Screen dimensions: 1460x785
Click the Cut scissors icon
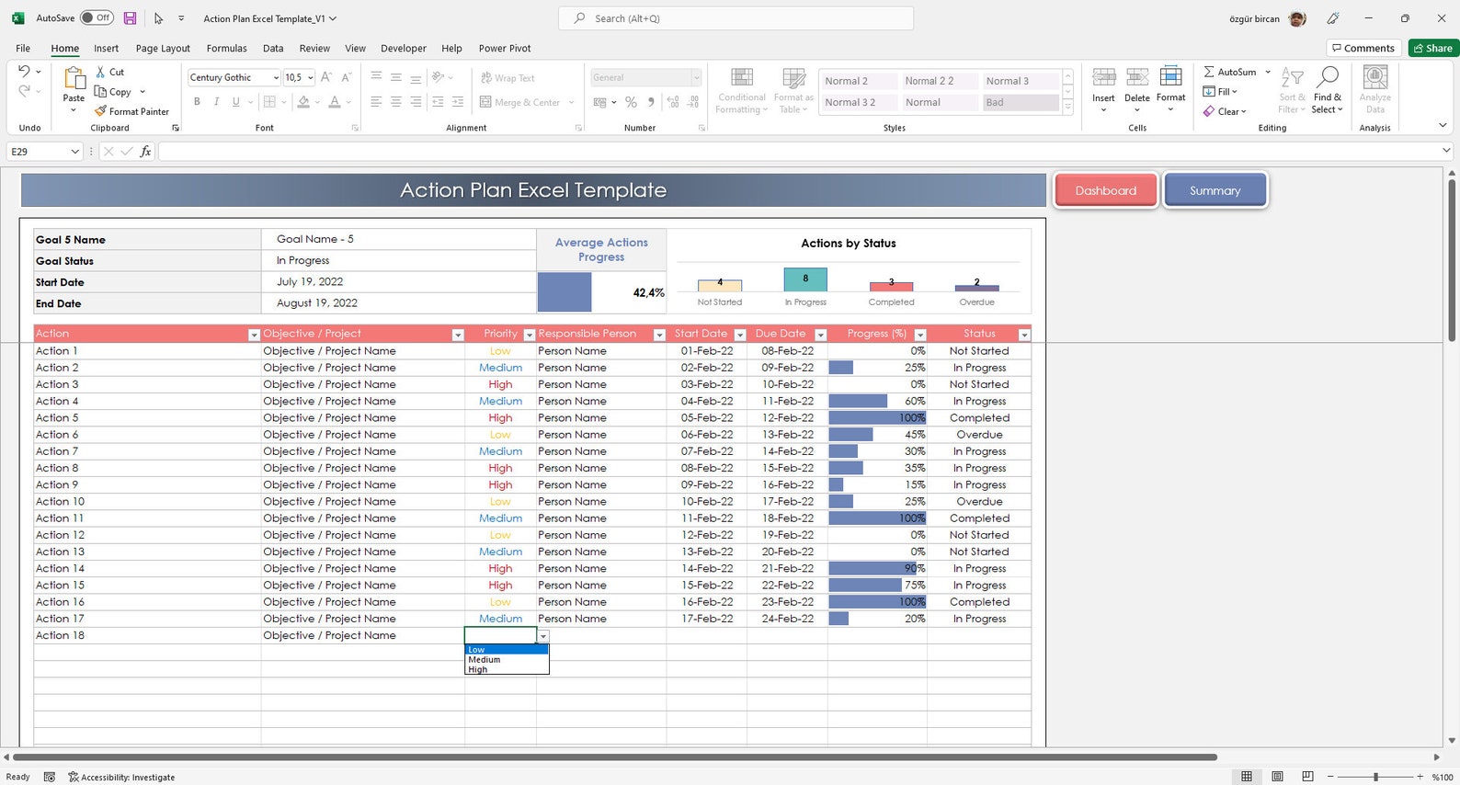tap(101, 72)
